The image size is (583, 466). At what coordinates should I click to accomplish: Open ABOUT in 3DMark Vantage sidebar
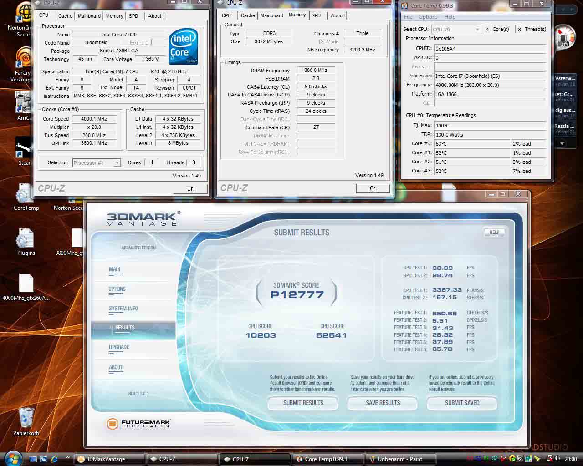point(116,367)
